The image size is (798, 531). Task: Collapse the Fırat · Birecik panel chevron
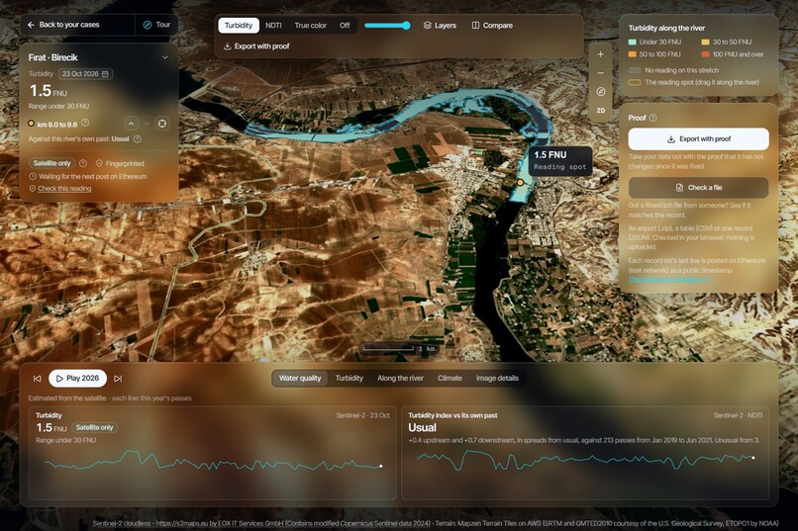pyautogui.click(x=165, y=57)
